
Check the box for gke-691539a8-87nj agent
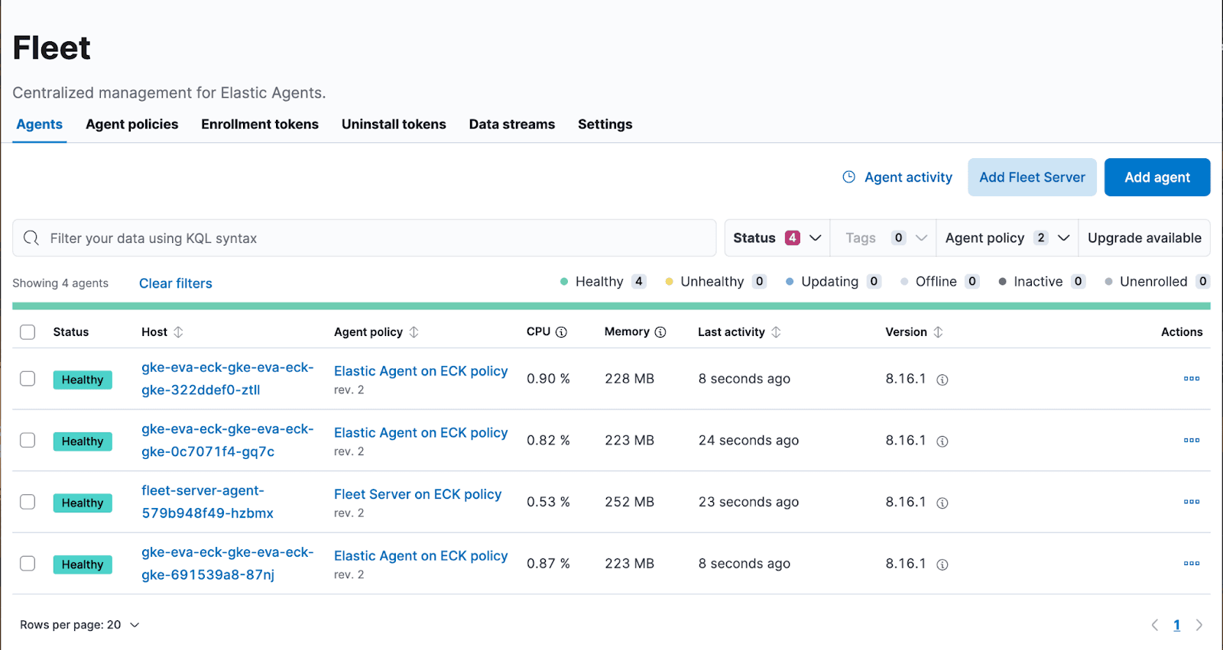click(x=28, y=564)
